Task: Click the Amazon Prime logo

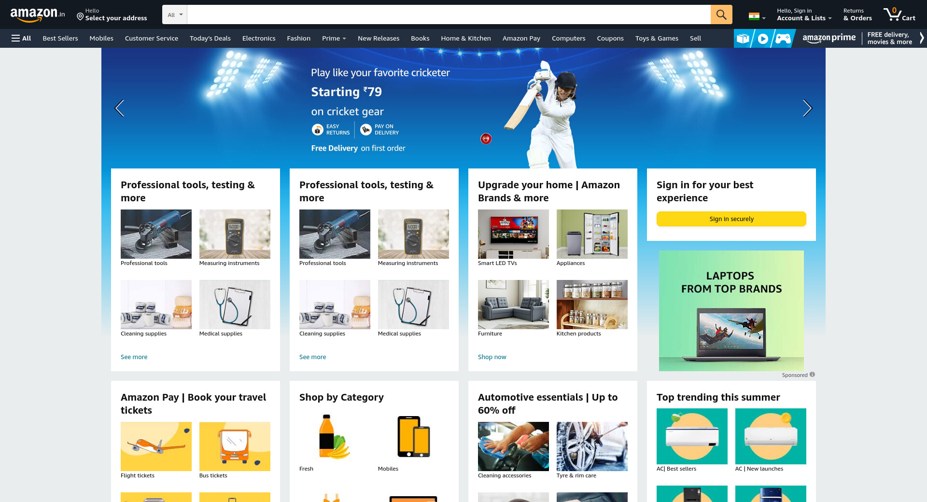Action: (829, 38)
